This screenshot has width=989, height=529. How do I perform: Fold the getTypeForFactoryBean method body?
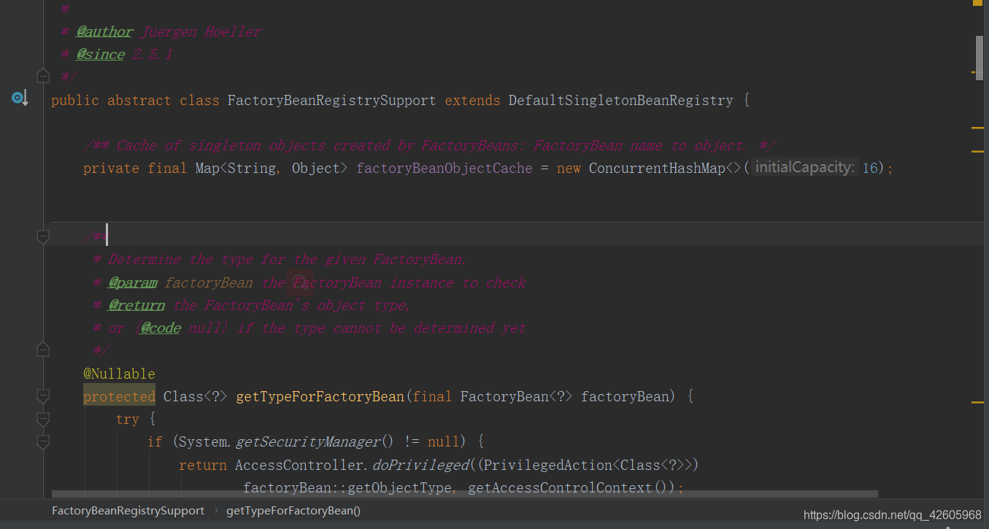[43, 396]
